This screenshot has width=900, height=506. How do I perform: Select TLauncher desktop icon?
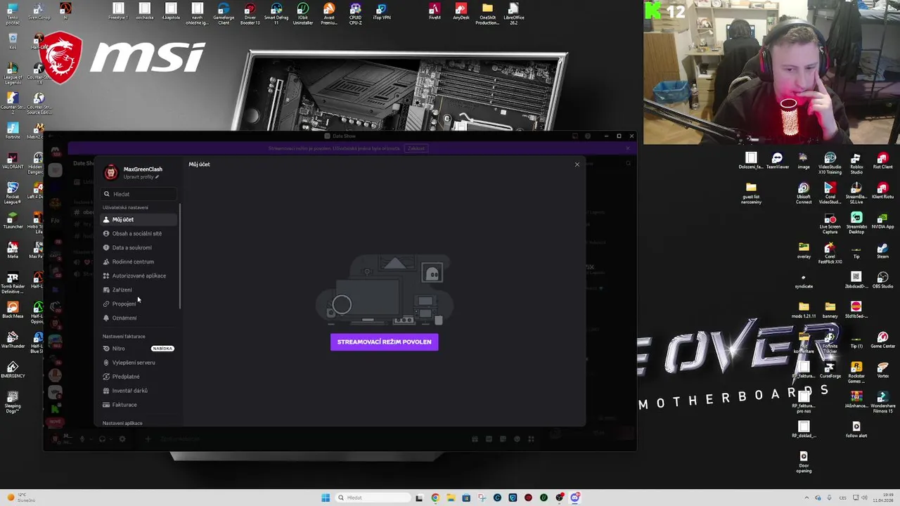coord(13,220)
